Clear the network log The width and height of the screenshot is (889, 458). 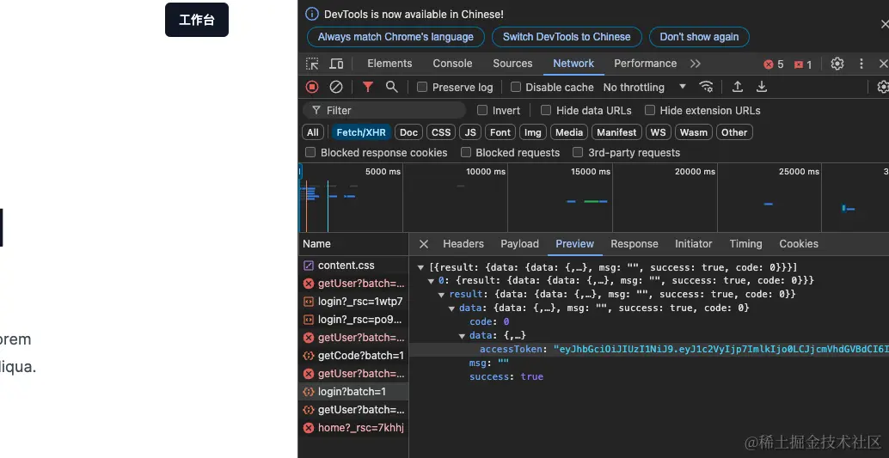[x=336, y=87]
